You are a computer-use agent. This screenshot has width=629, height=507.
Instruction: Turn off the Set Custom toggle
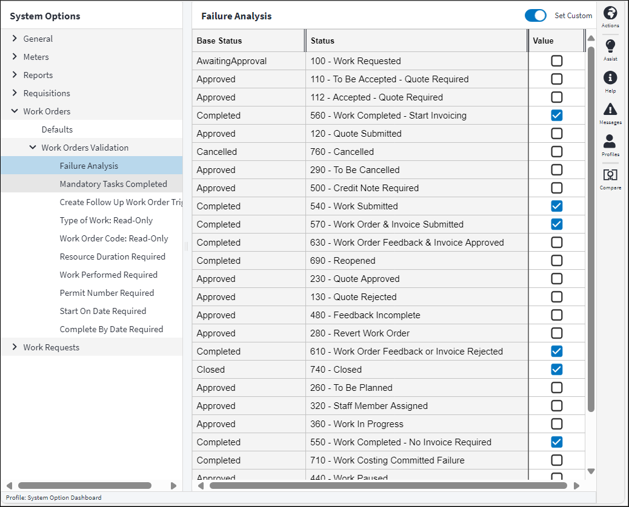(536, 16)
